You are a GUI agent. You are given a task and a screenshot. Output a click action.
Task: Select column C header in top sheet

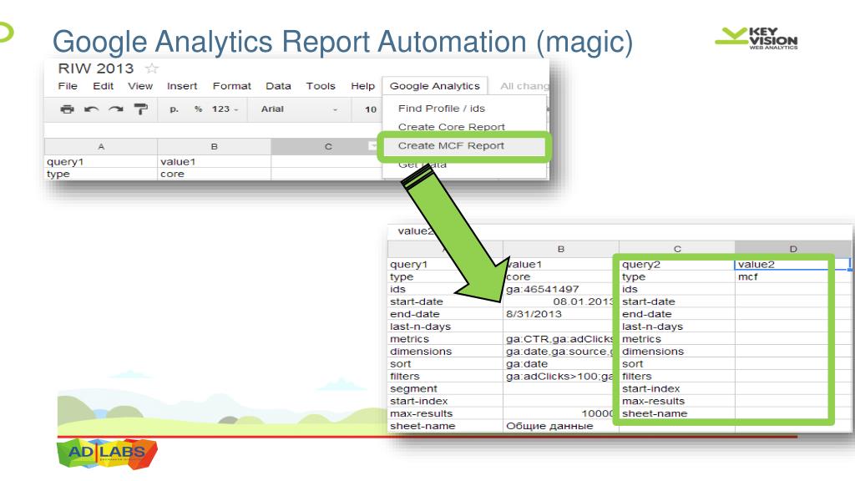[328, 147]
